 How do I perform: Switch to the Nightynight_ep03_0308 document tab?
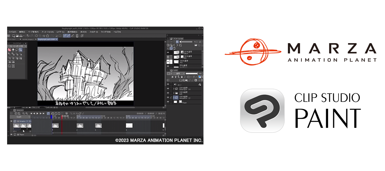click(48, 39)
